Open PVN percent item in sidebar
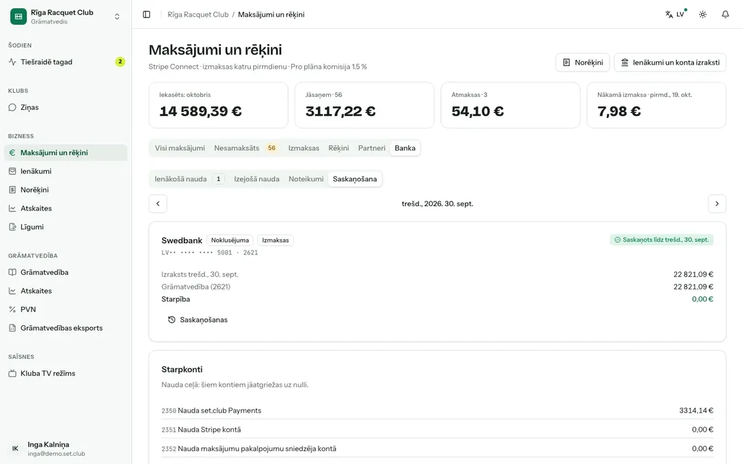Screen dimensions: 743x464 coord(66,309)
